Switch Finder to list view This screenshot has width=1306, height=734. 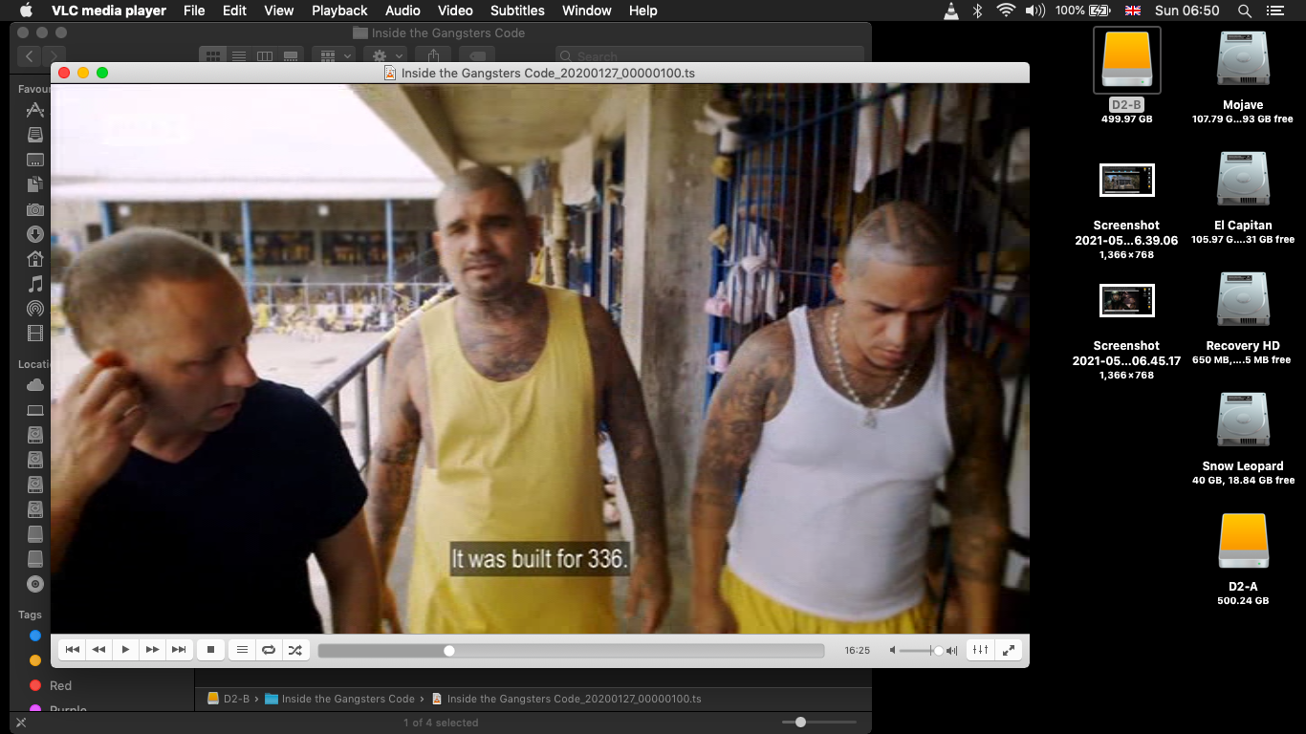click(x=239, y=56)
